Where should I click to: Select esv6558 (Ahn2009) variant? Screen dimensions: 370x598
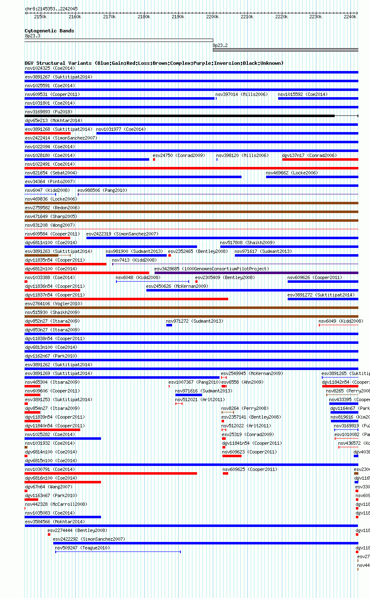pyautogui.click(x=224, y=386)
